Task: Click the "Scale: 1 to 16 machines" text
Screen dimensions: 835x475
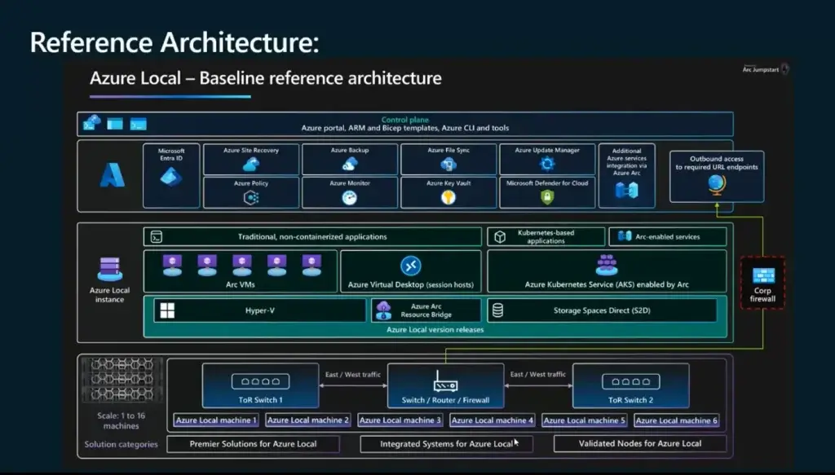Action: pos(121,420)
